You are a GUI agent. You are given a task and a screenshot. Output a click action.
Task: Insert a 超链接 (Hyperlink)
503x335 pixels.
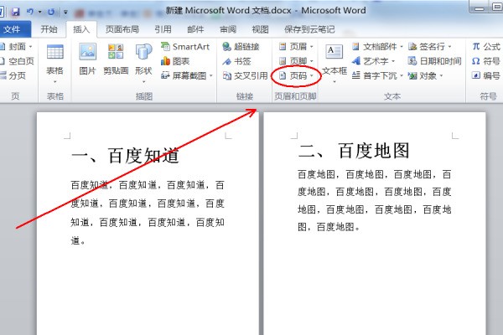(x=241, y=47)
